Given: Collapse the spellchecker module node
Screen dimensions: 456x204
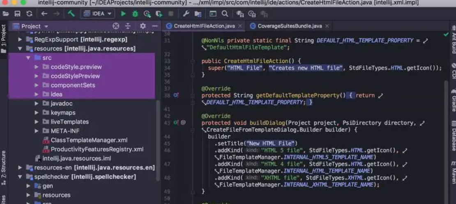Looking at the screenshot, I should (20, 177).
